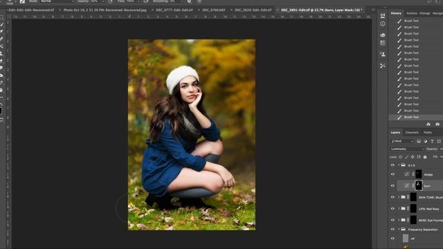The image size is (443, 249).
Task: Switch to the Channels tab
Action: click(x=412, y=132)
